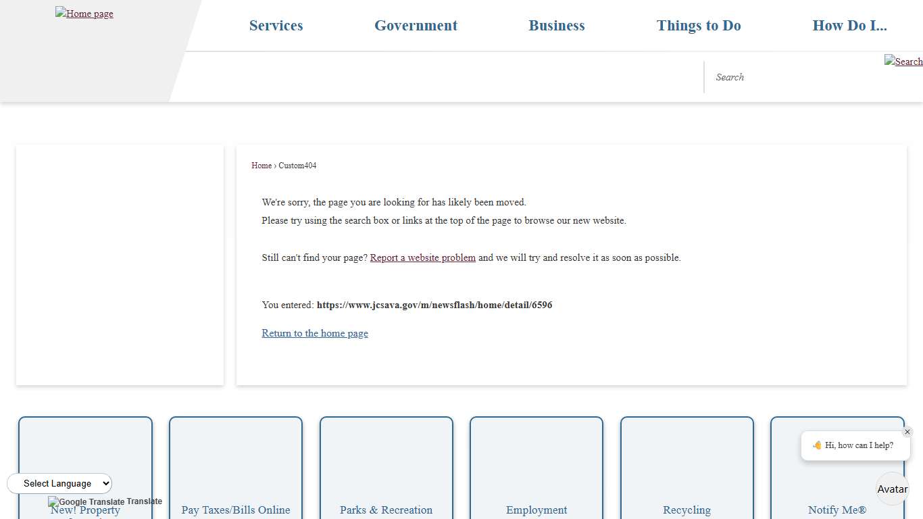Click the Home page logo
923x519 pixels.
[x=84, y=14]
